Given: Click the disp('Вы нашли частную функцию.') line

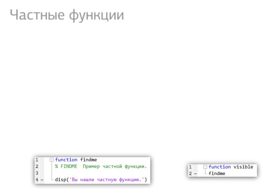Looking at the screenshot, I should click(x=101, y=180).
